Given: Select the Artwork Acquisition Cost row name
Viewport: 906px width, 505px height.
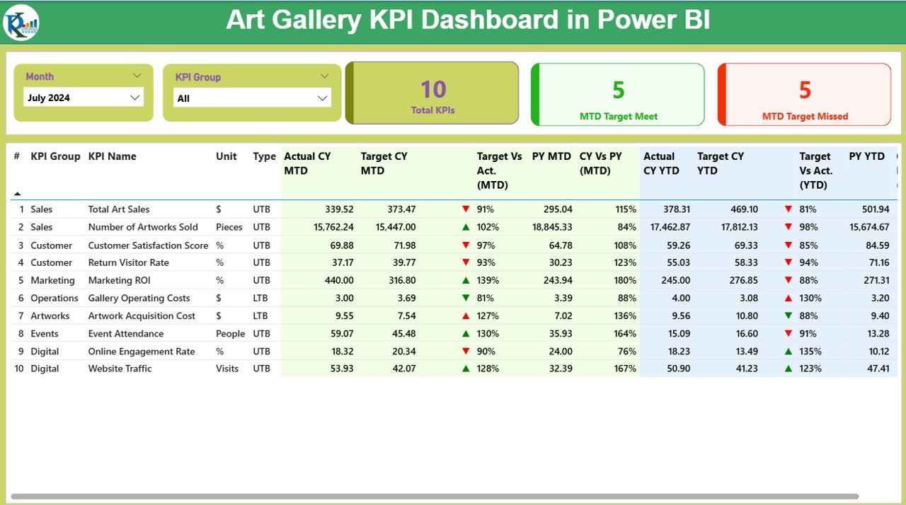Looking at the screenshot, I should [x=142, y=315].
